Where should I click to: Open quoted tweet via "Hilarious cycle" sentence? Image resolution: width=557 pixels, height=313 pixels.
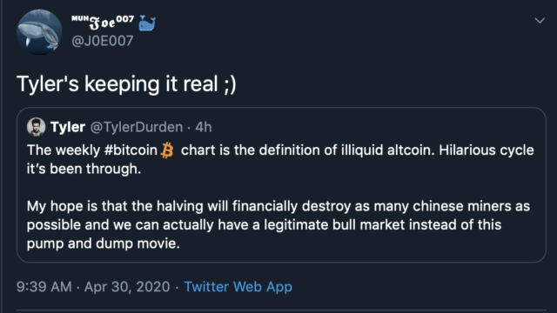[487, 150]
